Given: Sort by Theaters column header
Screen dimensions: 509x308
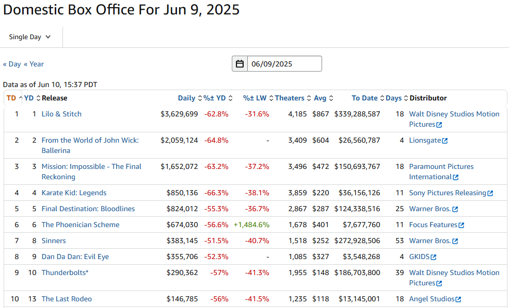Looking at the screenshot, I should pyautogui.click(x=293, y=98).
